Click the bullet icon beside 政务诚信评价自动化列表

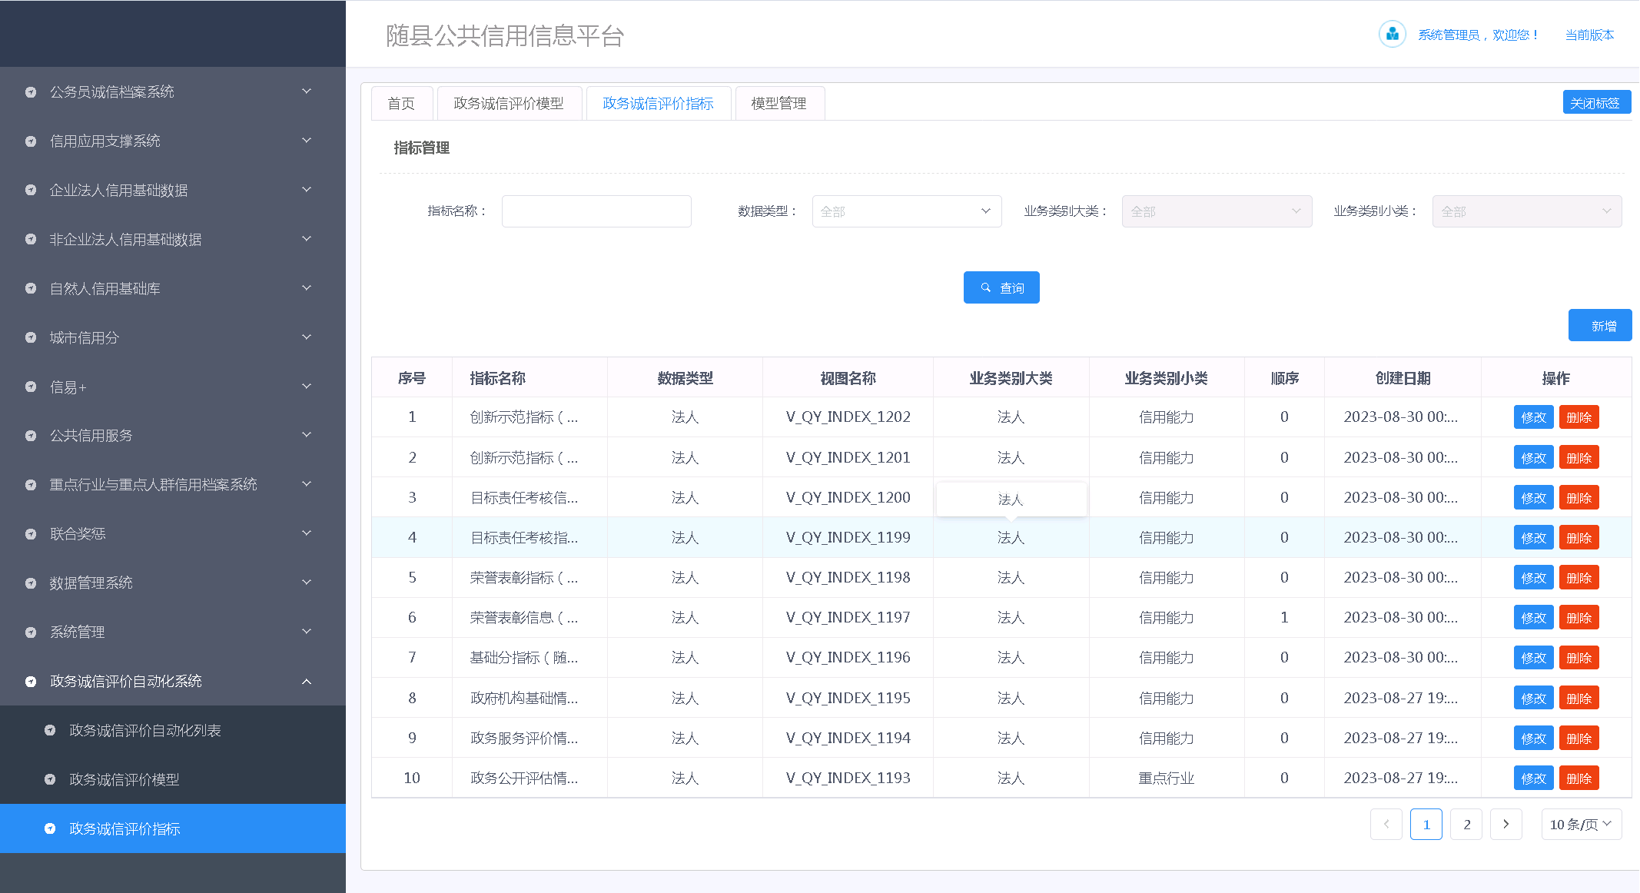[x=50, y=730]
